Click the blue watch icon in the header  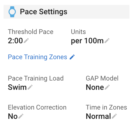point(12,12)
